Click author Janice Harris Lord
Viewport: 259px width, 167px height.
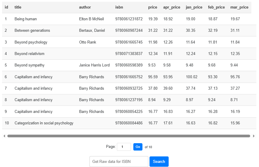coord(94,65)
